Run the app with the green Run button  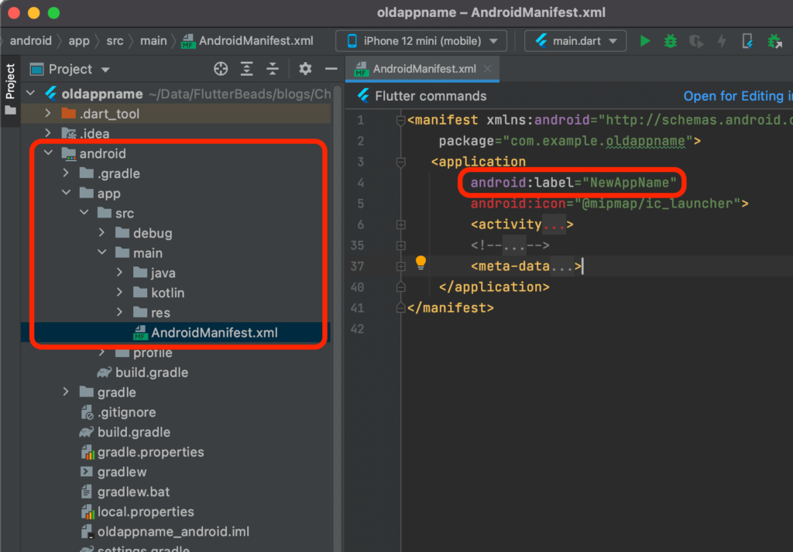645,40
